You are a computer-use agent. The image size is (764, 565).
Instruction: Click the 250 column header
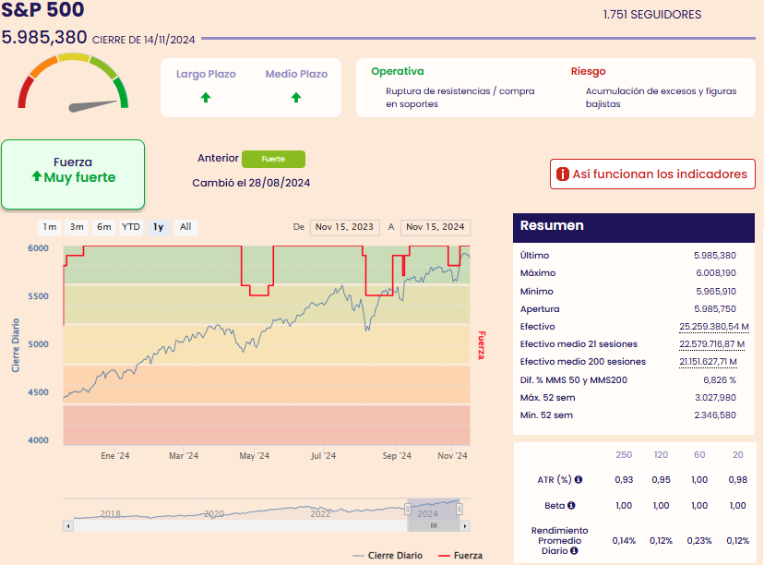tap(624, 455)
